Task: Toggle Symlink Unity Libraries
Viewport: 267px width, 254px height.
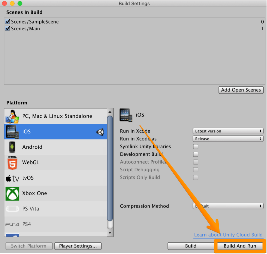Action: [x=196, y=147]
